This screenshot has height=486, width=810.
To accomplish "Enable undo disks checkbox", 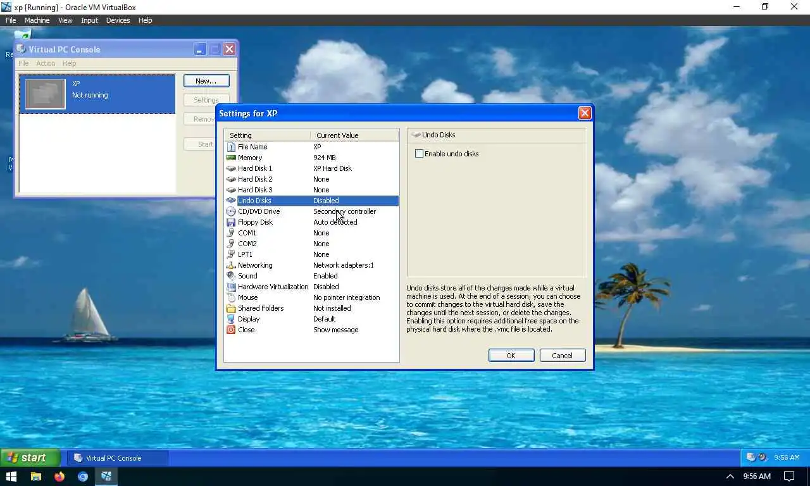I will coord(419,154).
